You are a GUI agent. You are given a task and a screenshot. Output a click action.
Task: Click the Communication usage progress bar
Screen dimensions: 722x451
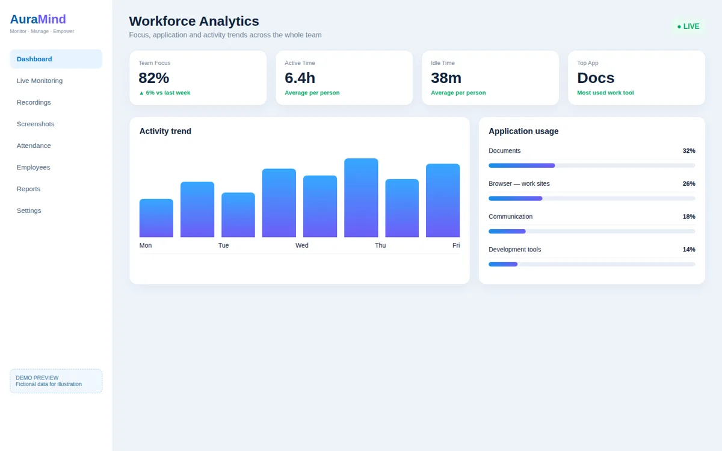(x=592, y=231)
